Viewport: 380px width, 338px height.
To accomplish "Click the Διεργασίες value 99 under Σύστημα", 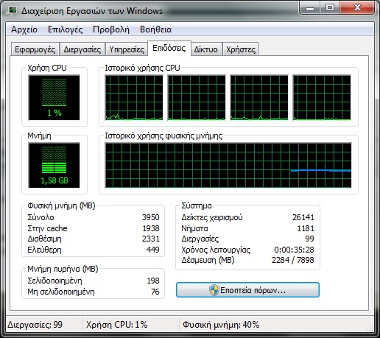I will pyautogui.click(x=309, y=239).
